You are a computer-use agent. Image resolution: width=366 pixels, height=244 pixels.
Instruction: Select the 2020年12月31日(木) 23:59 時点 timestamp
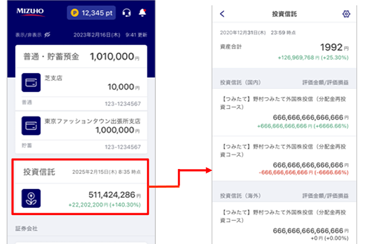click(258, 33)
